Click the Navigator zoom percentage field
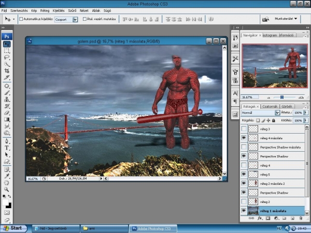 point(249,97)
